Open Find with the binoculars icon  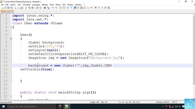(45, 8)
